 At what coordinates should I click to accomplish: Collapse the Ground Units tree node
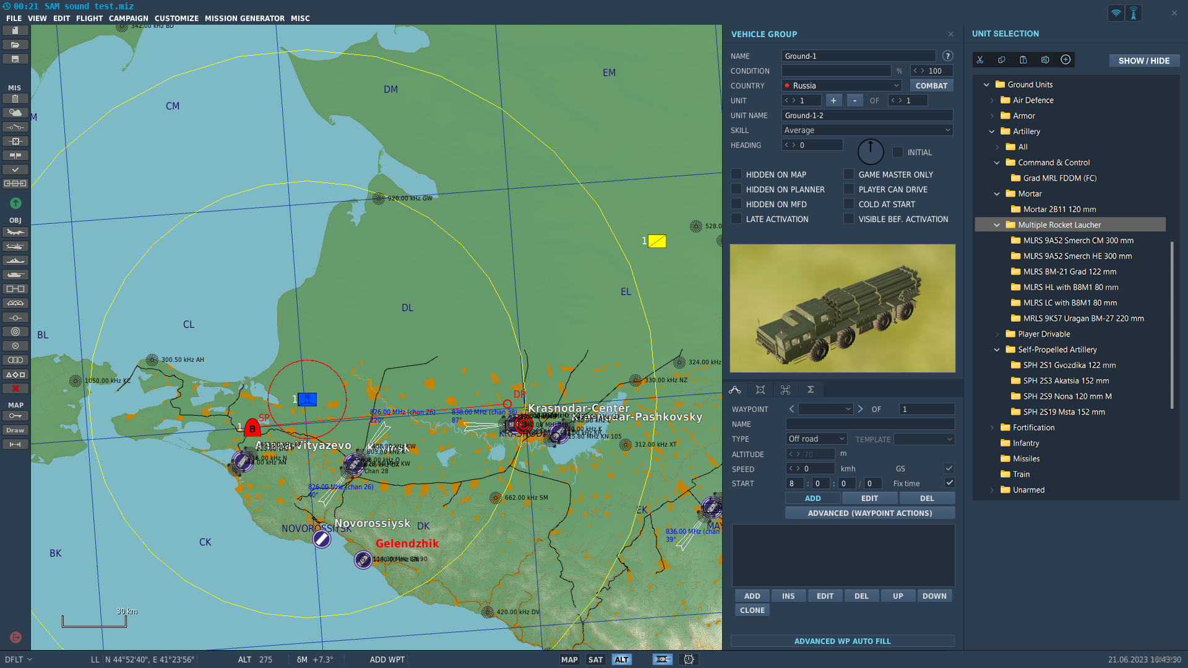[986, 85]
